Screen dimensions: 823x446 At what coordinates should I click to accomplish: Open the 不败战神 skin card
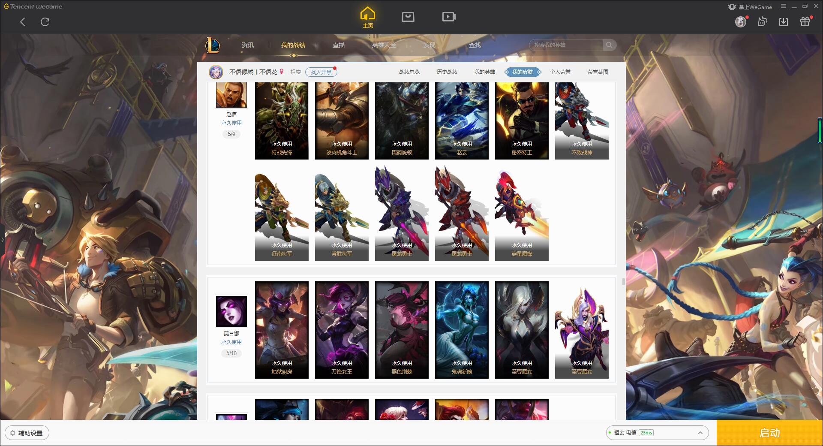click(582, 121)
